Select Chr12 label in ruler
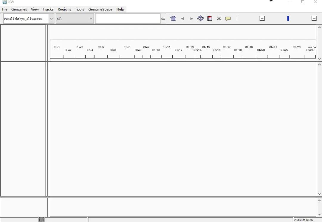Viewport: 322px width, 222px height. coord(179,50)
